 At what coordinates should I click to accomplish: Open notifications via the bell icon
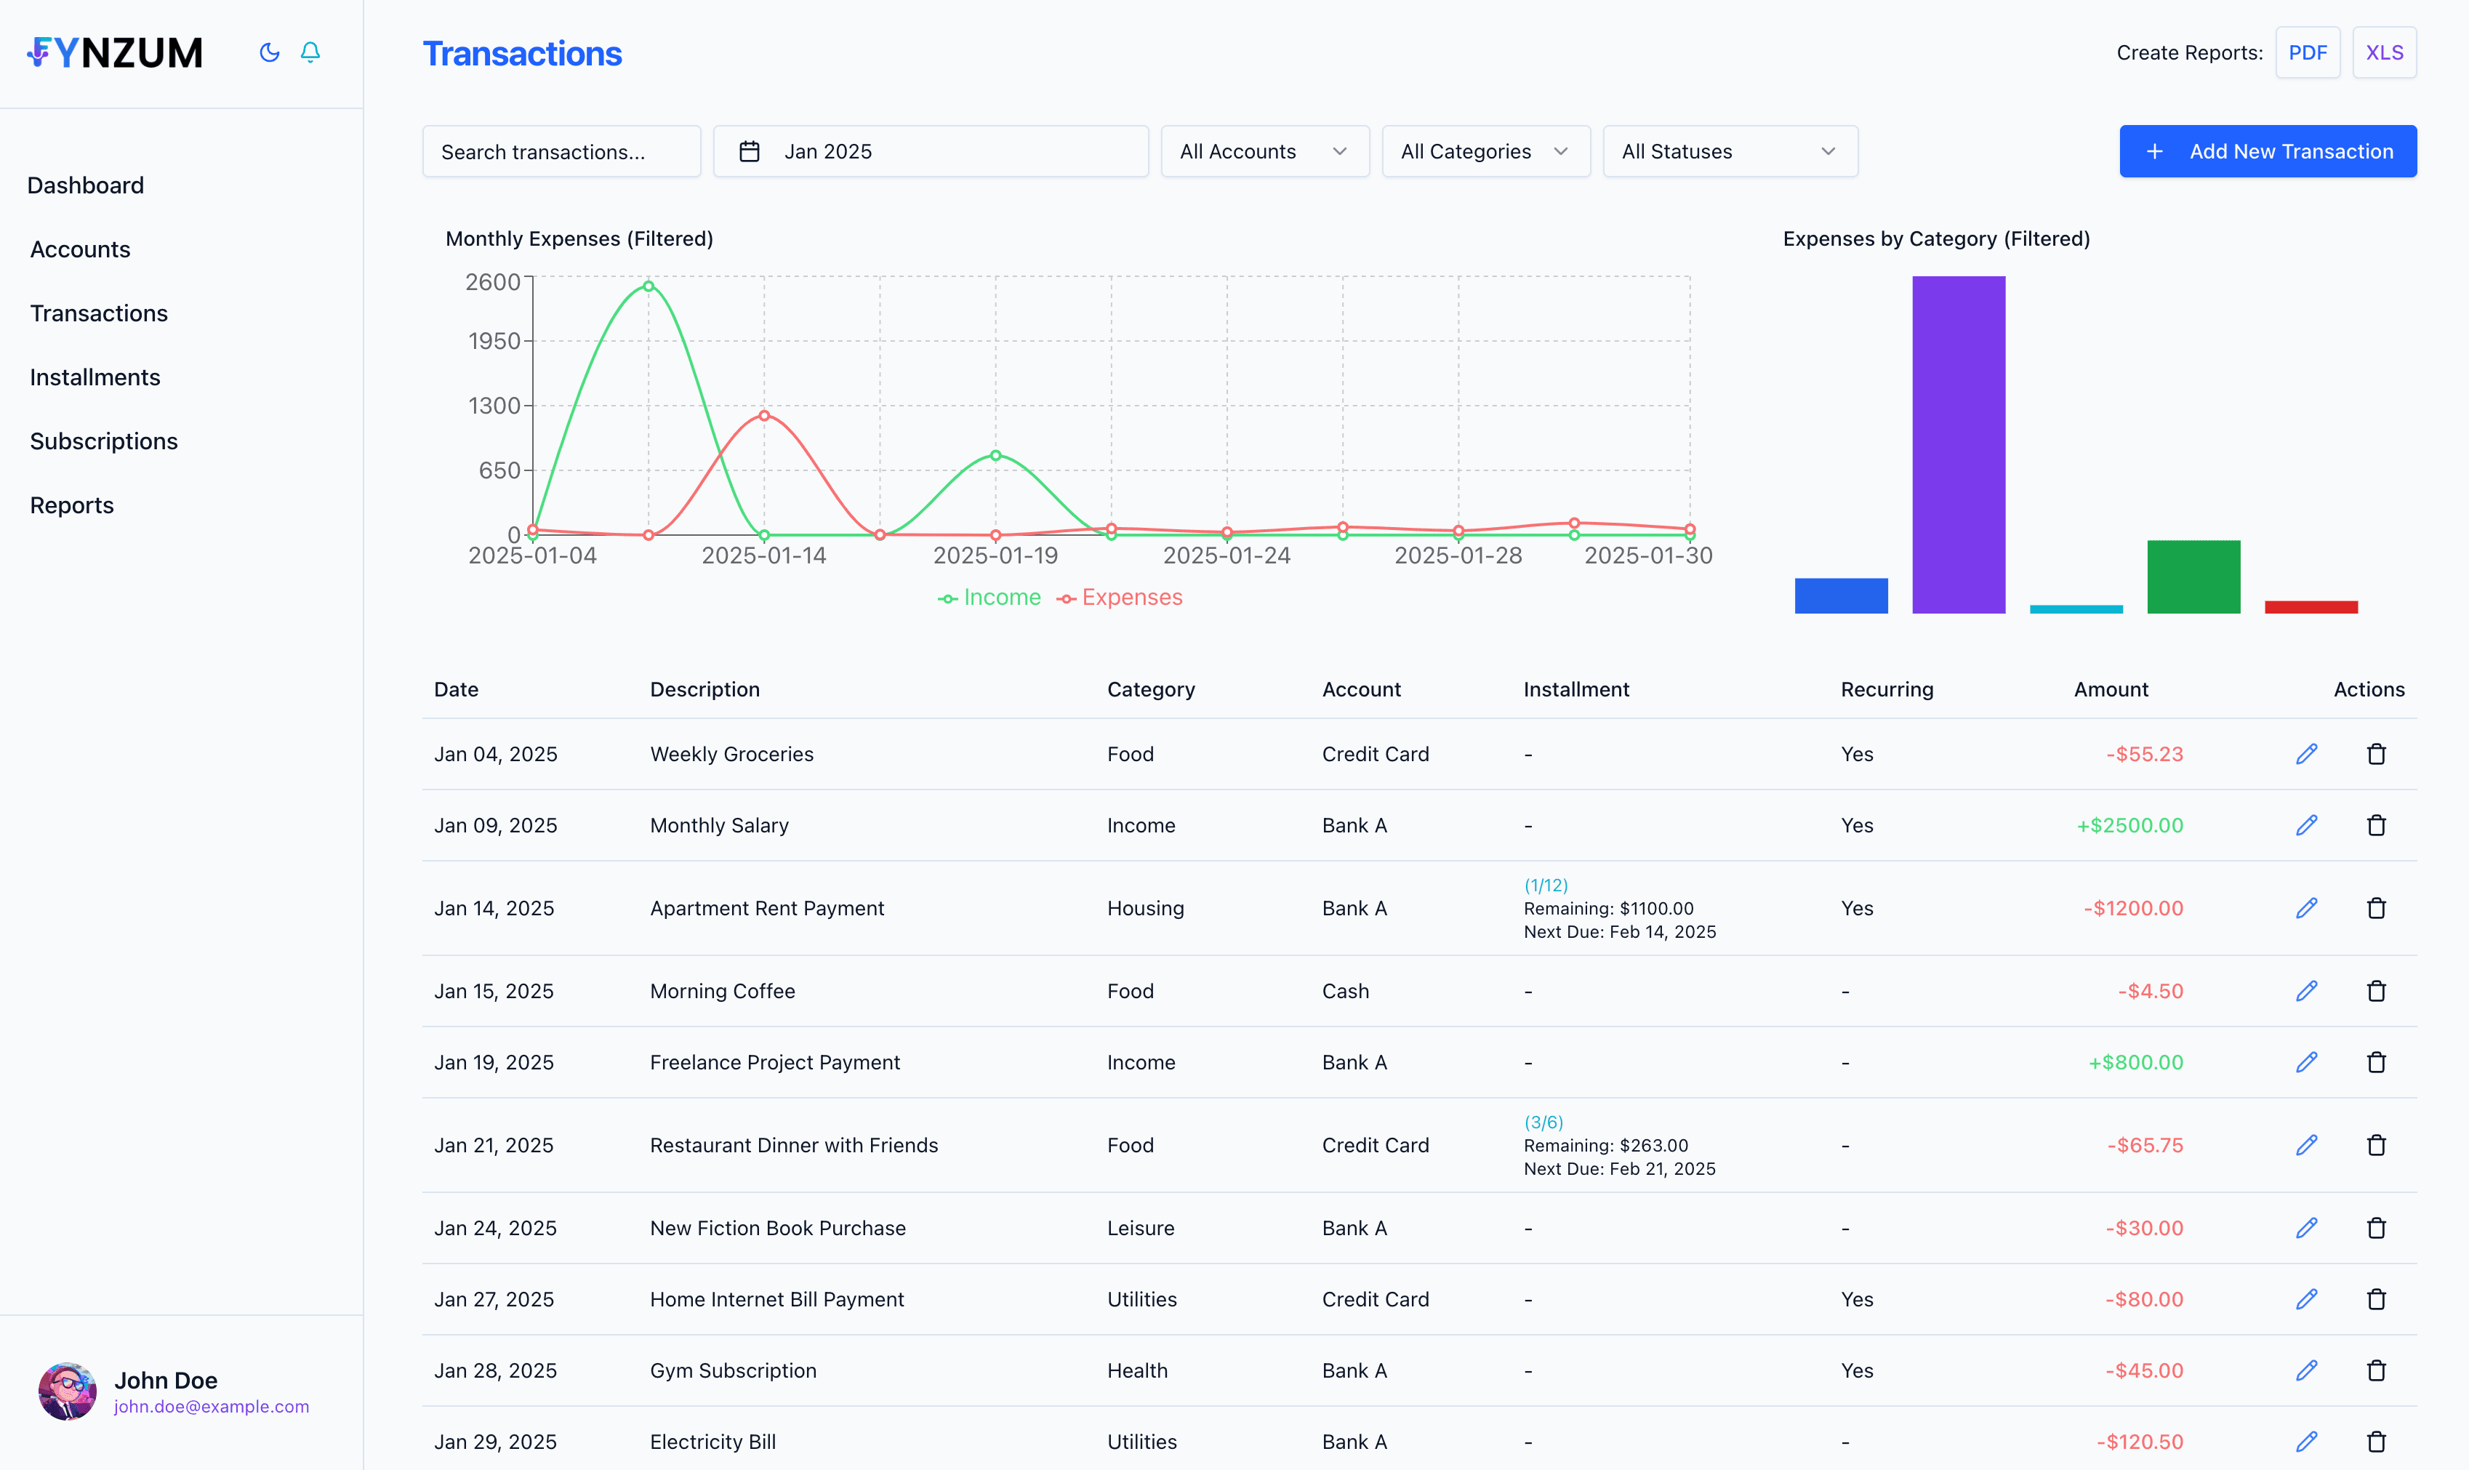(x=309, y=52)
